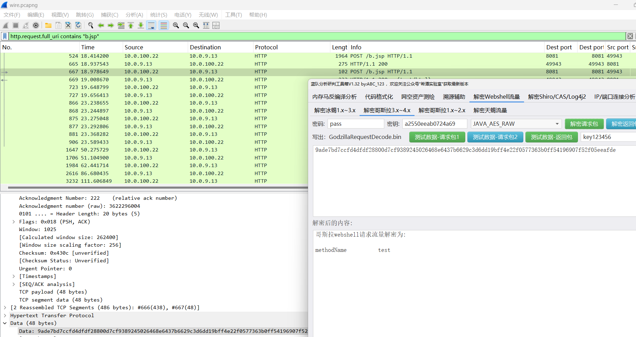
Task: Close the current capture file
Action: tap(68, 25)
